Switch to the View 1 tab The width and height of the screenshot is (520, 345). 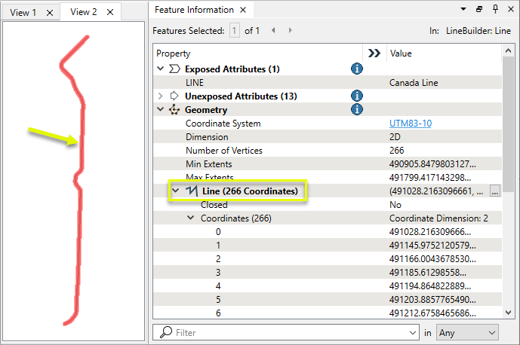[x=23, y=12]
